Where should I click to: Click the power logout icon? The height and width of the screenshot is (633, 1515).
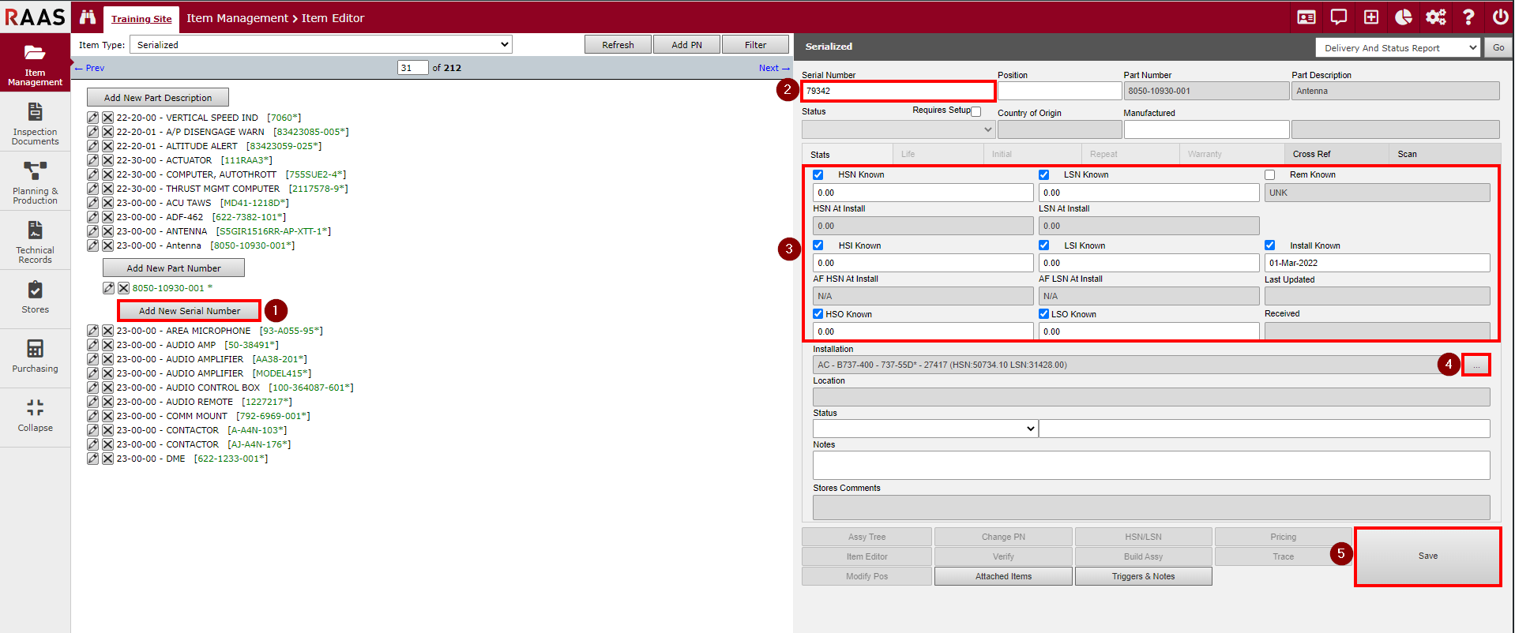click(1500, 17)
